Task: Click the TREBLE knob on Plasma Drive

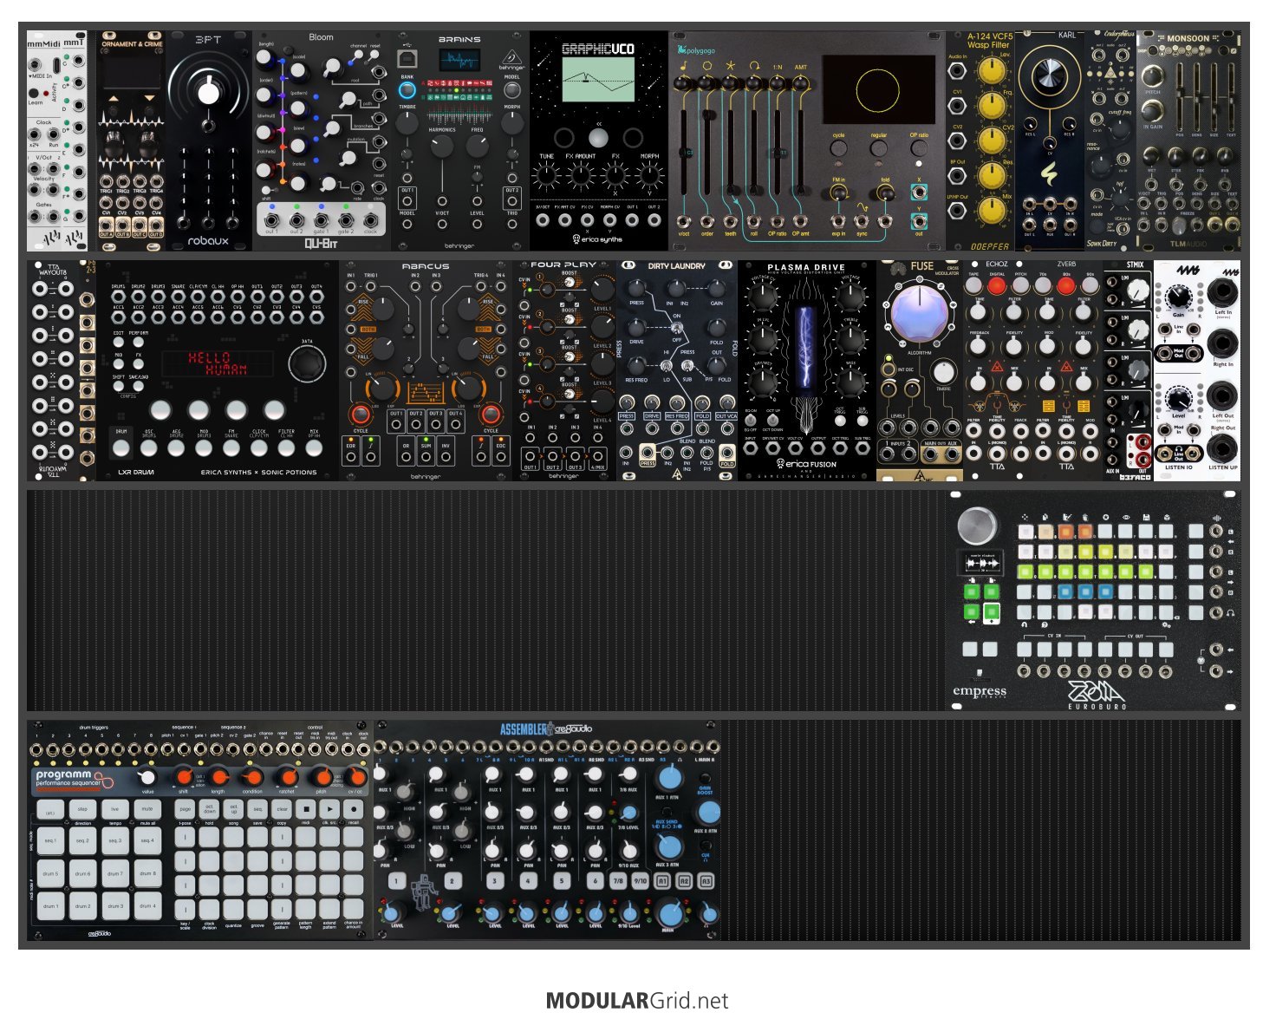Action: 851,339
